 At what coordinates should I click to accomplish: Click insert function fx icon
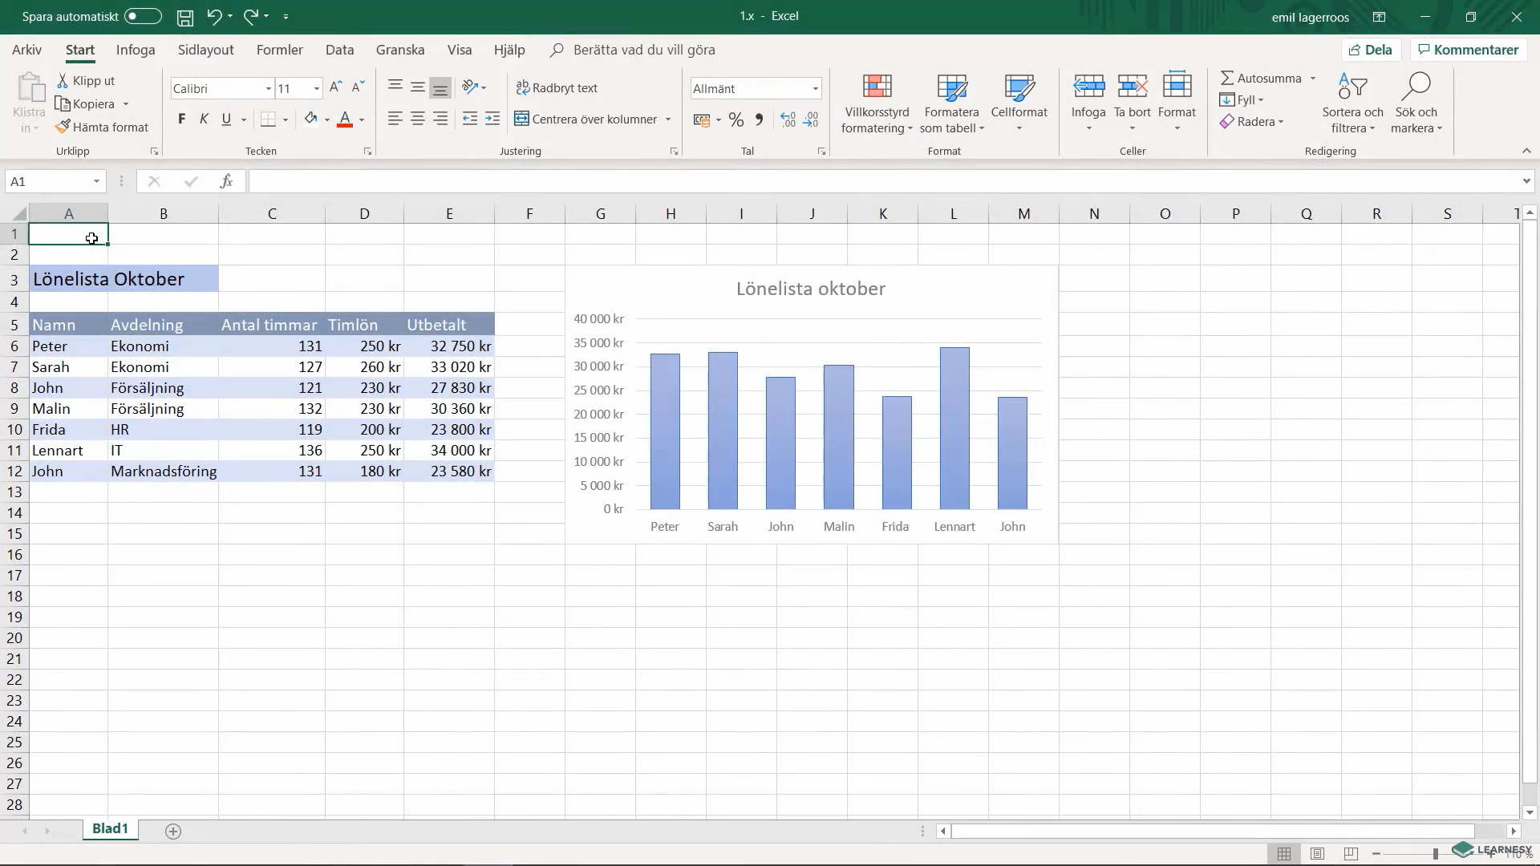226,181
